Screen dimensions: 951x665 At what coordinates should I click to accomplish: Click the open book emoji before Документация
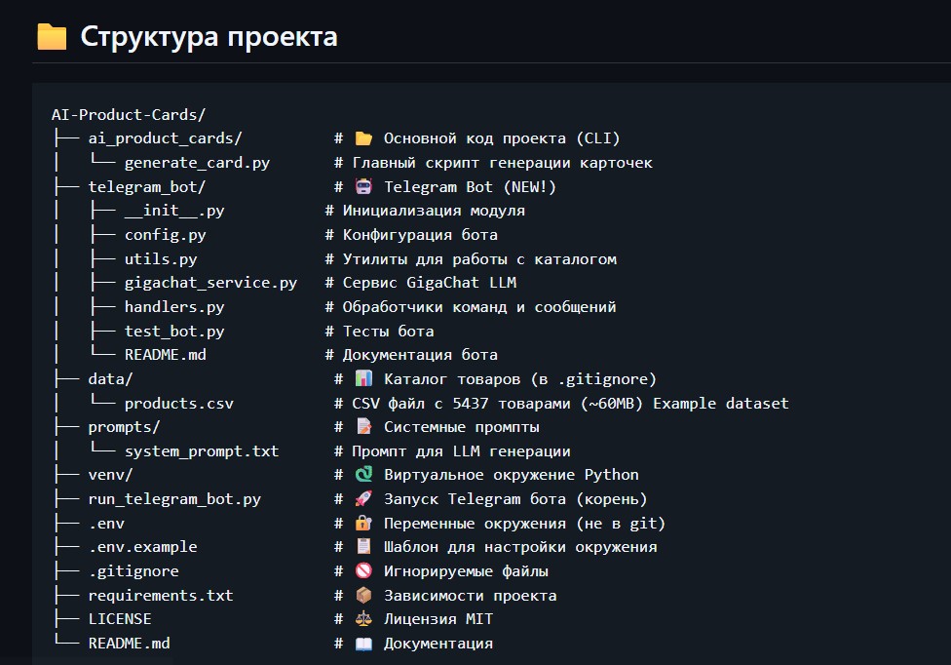coord(363,643)
